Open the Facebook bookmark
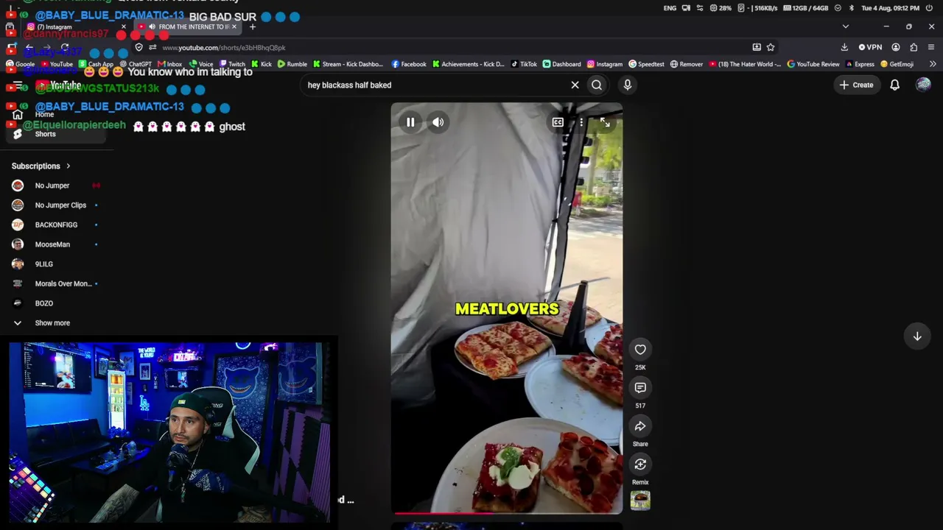Screen dimensions: 943x530 tap(409, 64)
